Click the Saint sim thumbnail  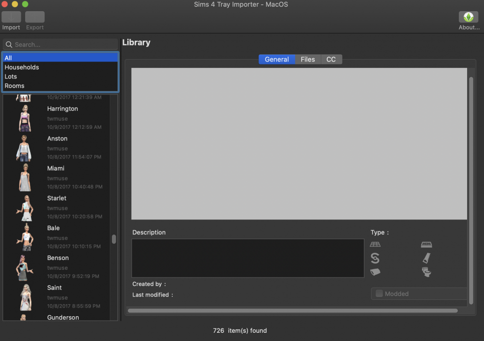pos(26,297)
